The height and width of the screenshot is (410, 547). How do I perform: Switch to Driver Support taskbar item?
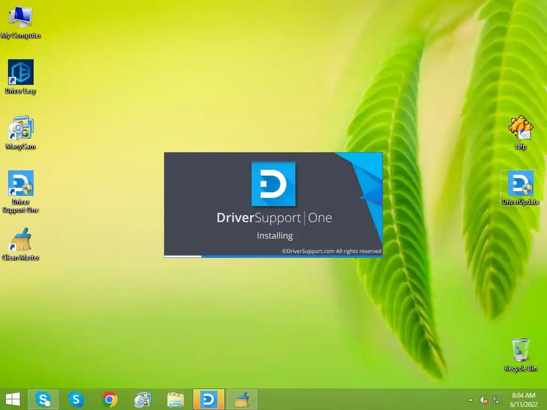(209, 399)
